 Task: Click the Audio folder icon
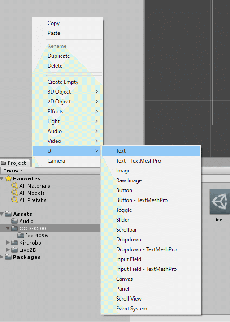[14, 221]
